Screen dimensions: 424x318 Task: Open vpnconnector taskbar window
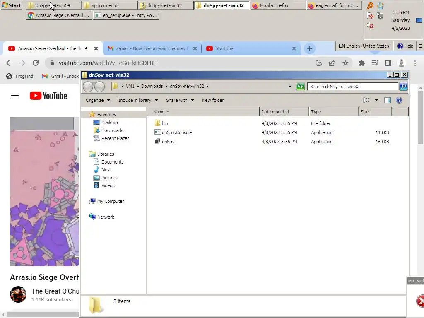coord(110,5)
